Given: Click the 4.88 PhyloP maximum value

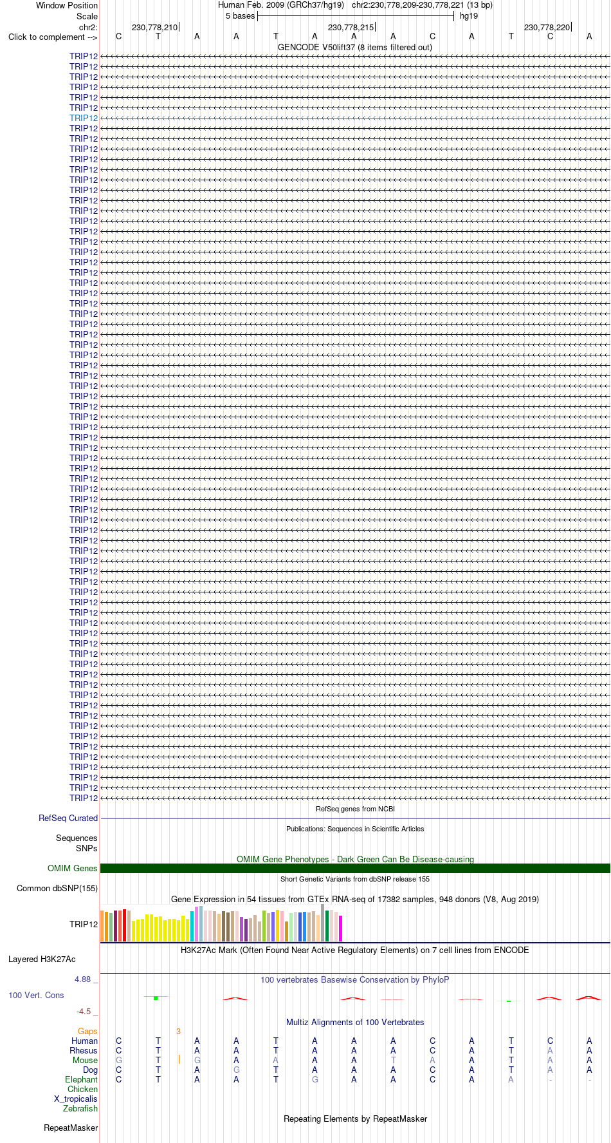Looking at the screenshot, I should tap(83, 979).
